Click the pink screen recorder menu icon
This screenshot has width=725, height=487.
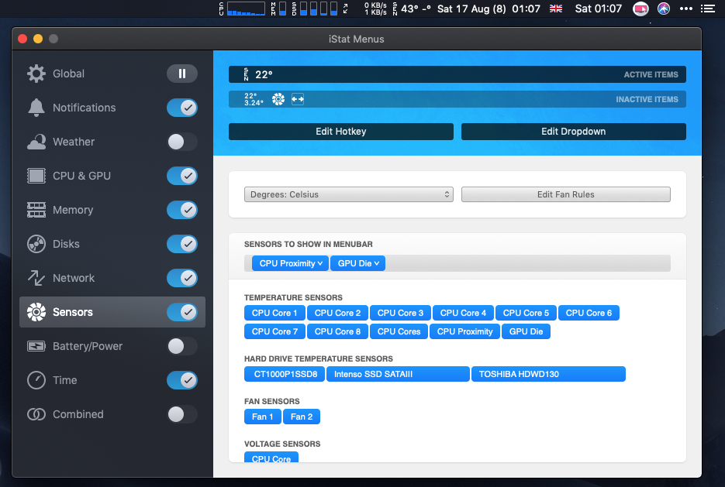click(x=640, y=9)
